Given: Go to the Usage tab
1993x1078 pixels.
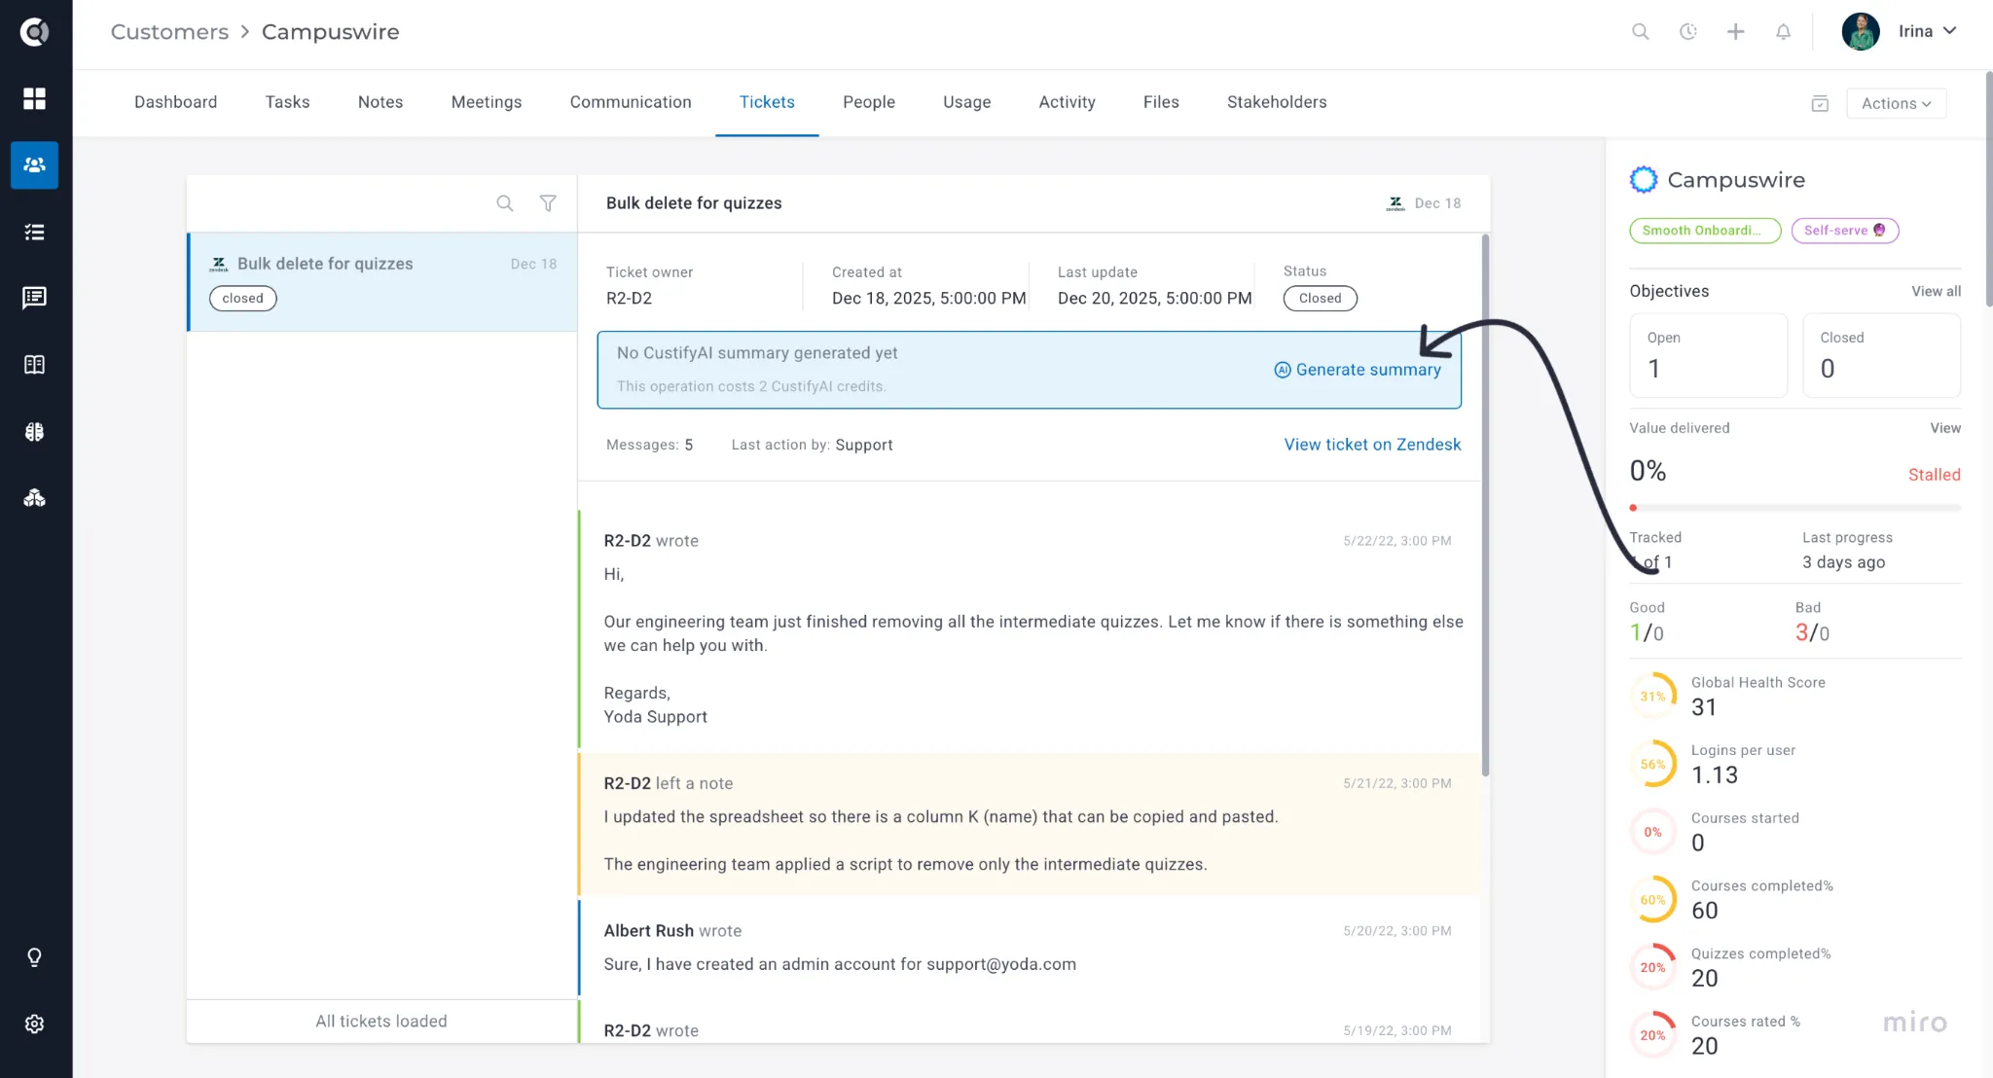Looking at the screenshot, I should click(966, 102).
